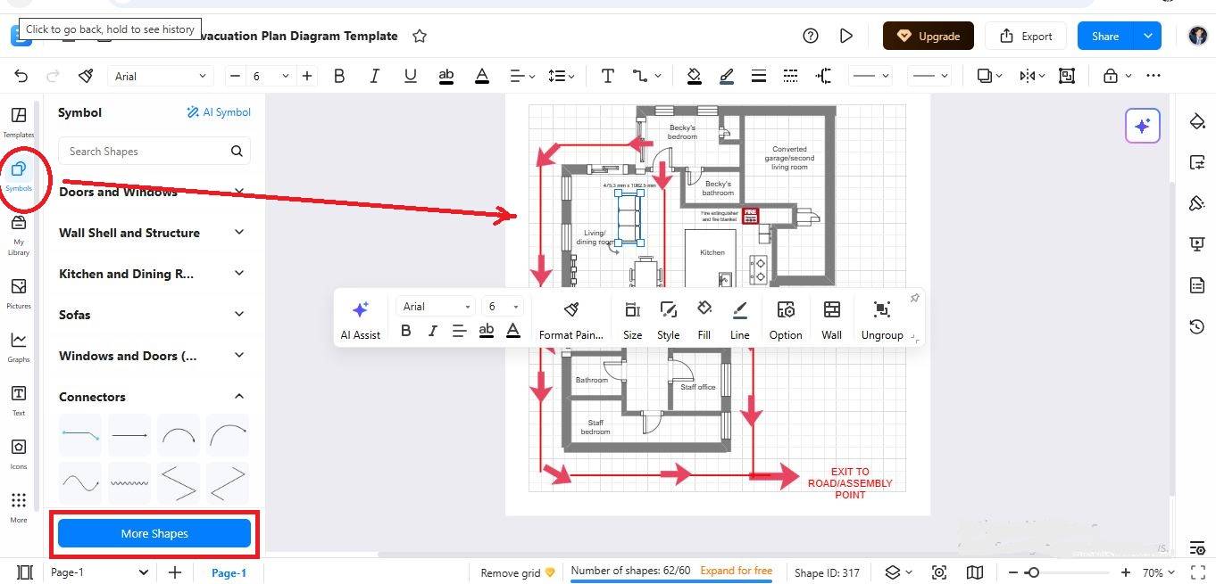Click the Undo arrow in the toolbar

click(x=21, y=76)
